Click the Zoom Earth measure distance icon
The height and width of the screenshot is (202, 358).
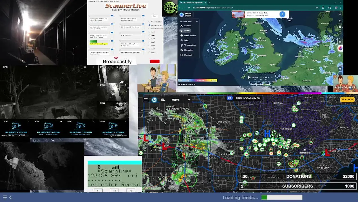[340, 38]
